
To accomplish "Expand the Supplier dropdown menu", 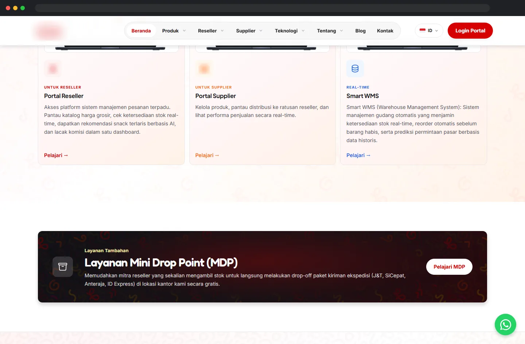I will [249, 31].
